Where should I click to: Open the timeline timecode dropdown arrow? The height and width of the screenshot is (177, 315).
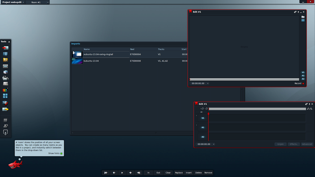(x=213, y=144)
